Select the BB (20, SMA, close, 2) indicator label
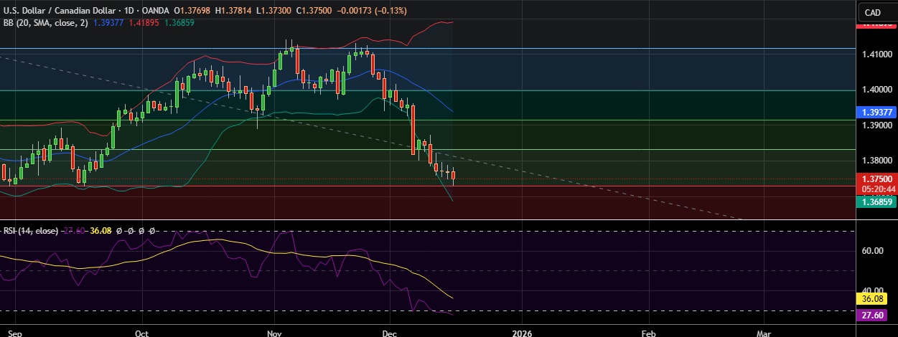 pos(45,23)
